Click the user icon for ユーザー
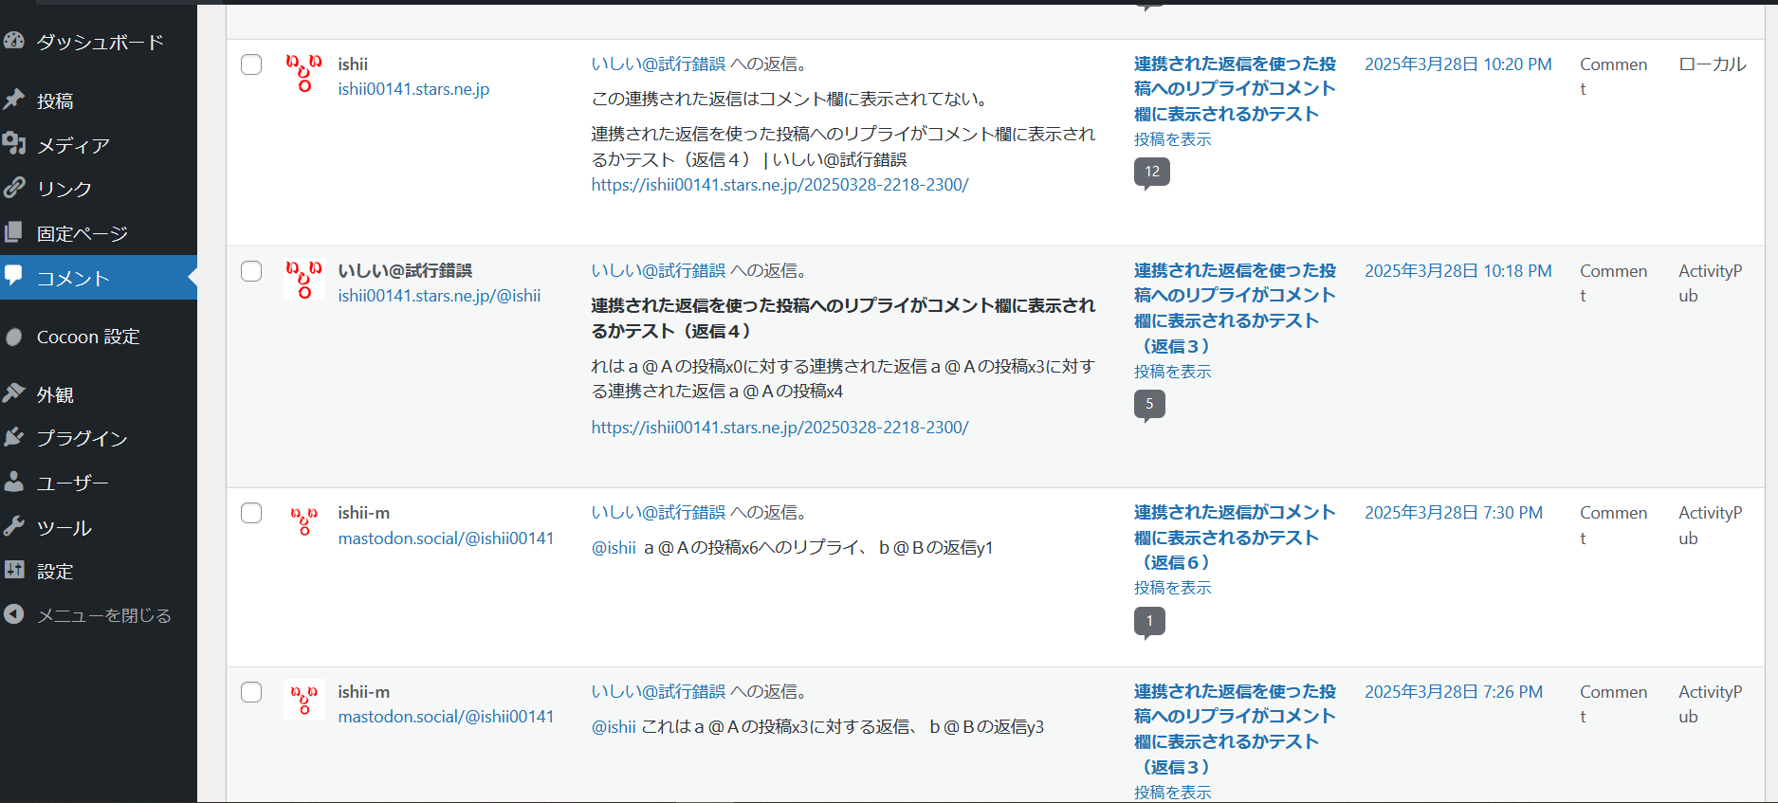The image size is (1778, 803). (x=14, y=482)
